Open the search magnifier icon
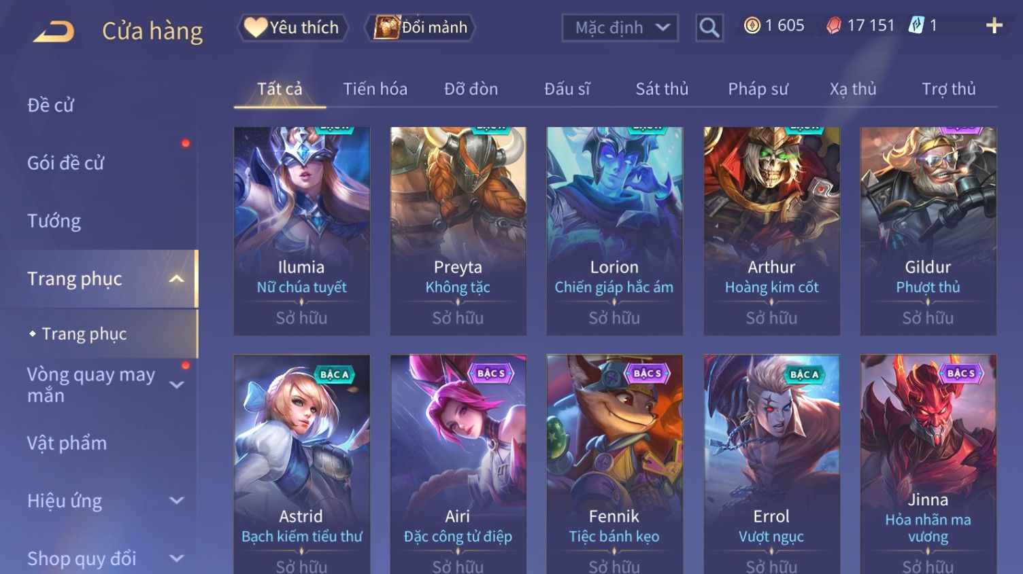The width and height of the screenshot is (1023, 574). click(x=709, y=28)
